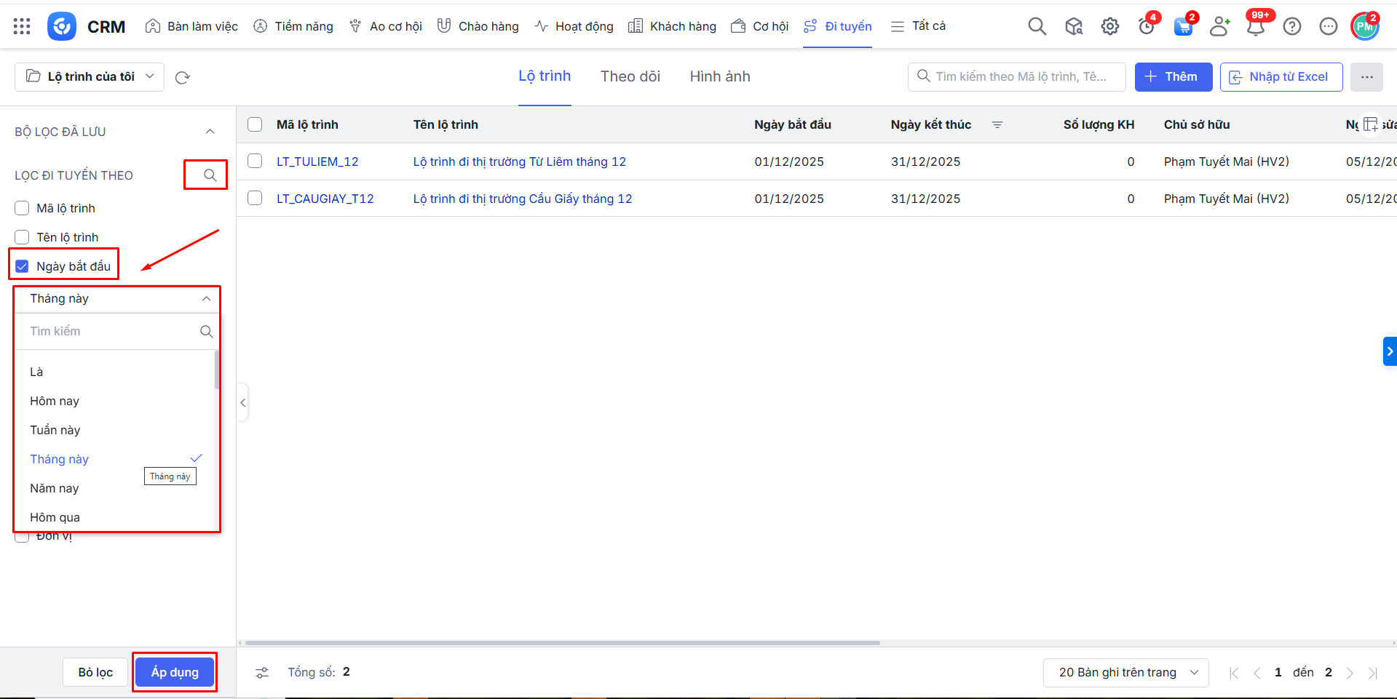The width and height of the screenshot is (1397, 699).
Task: Open notifications bell with 99+ badge
Action: [1255, 28]
